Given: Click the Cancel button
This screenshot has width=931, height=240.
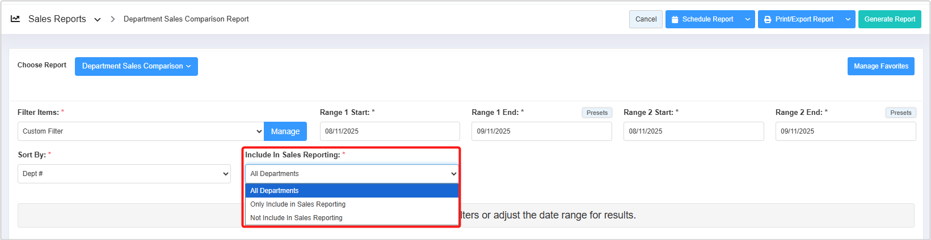Looking at the screenshot, I should [x=646, y=19].
